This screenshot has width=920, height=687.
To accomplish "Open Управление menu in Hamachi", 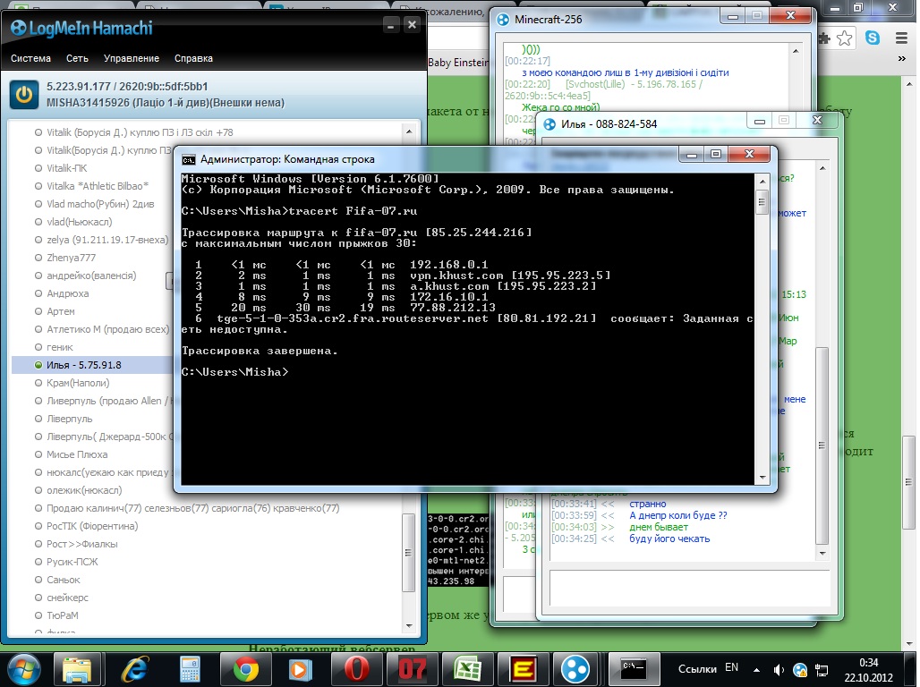I will tap(132, 58).
